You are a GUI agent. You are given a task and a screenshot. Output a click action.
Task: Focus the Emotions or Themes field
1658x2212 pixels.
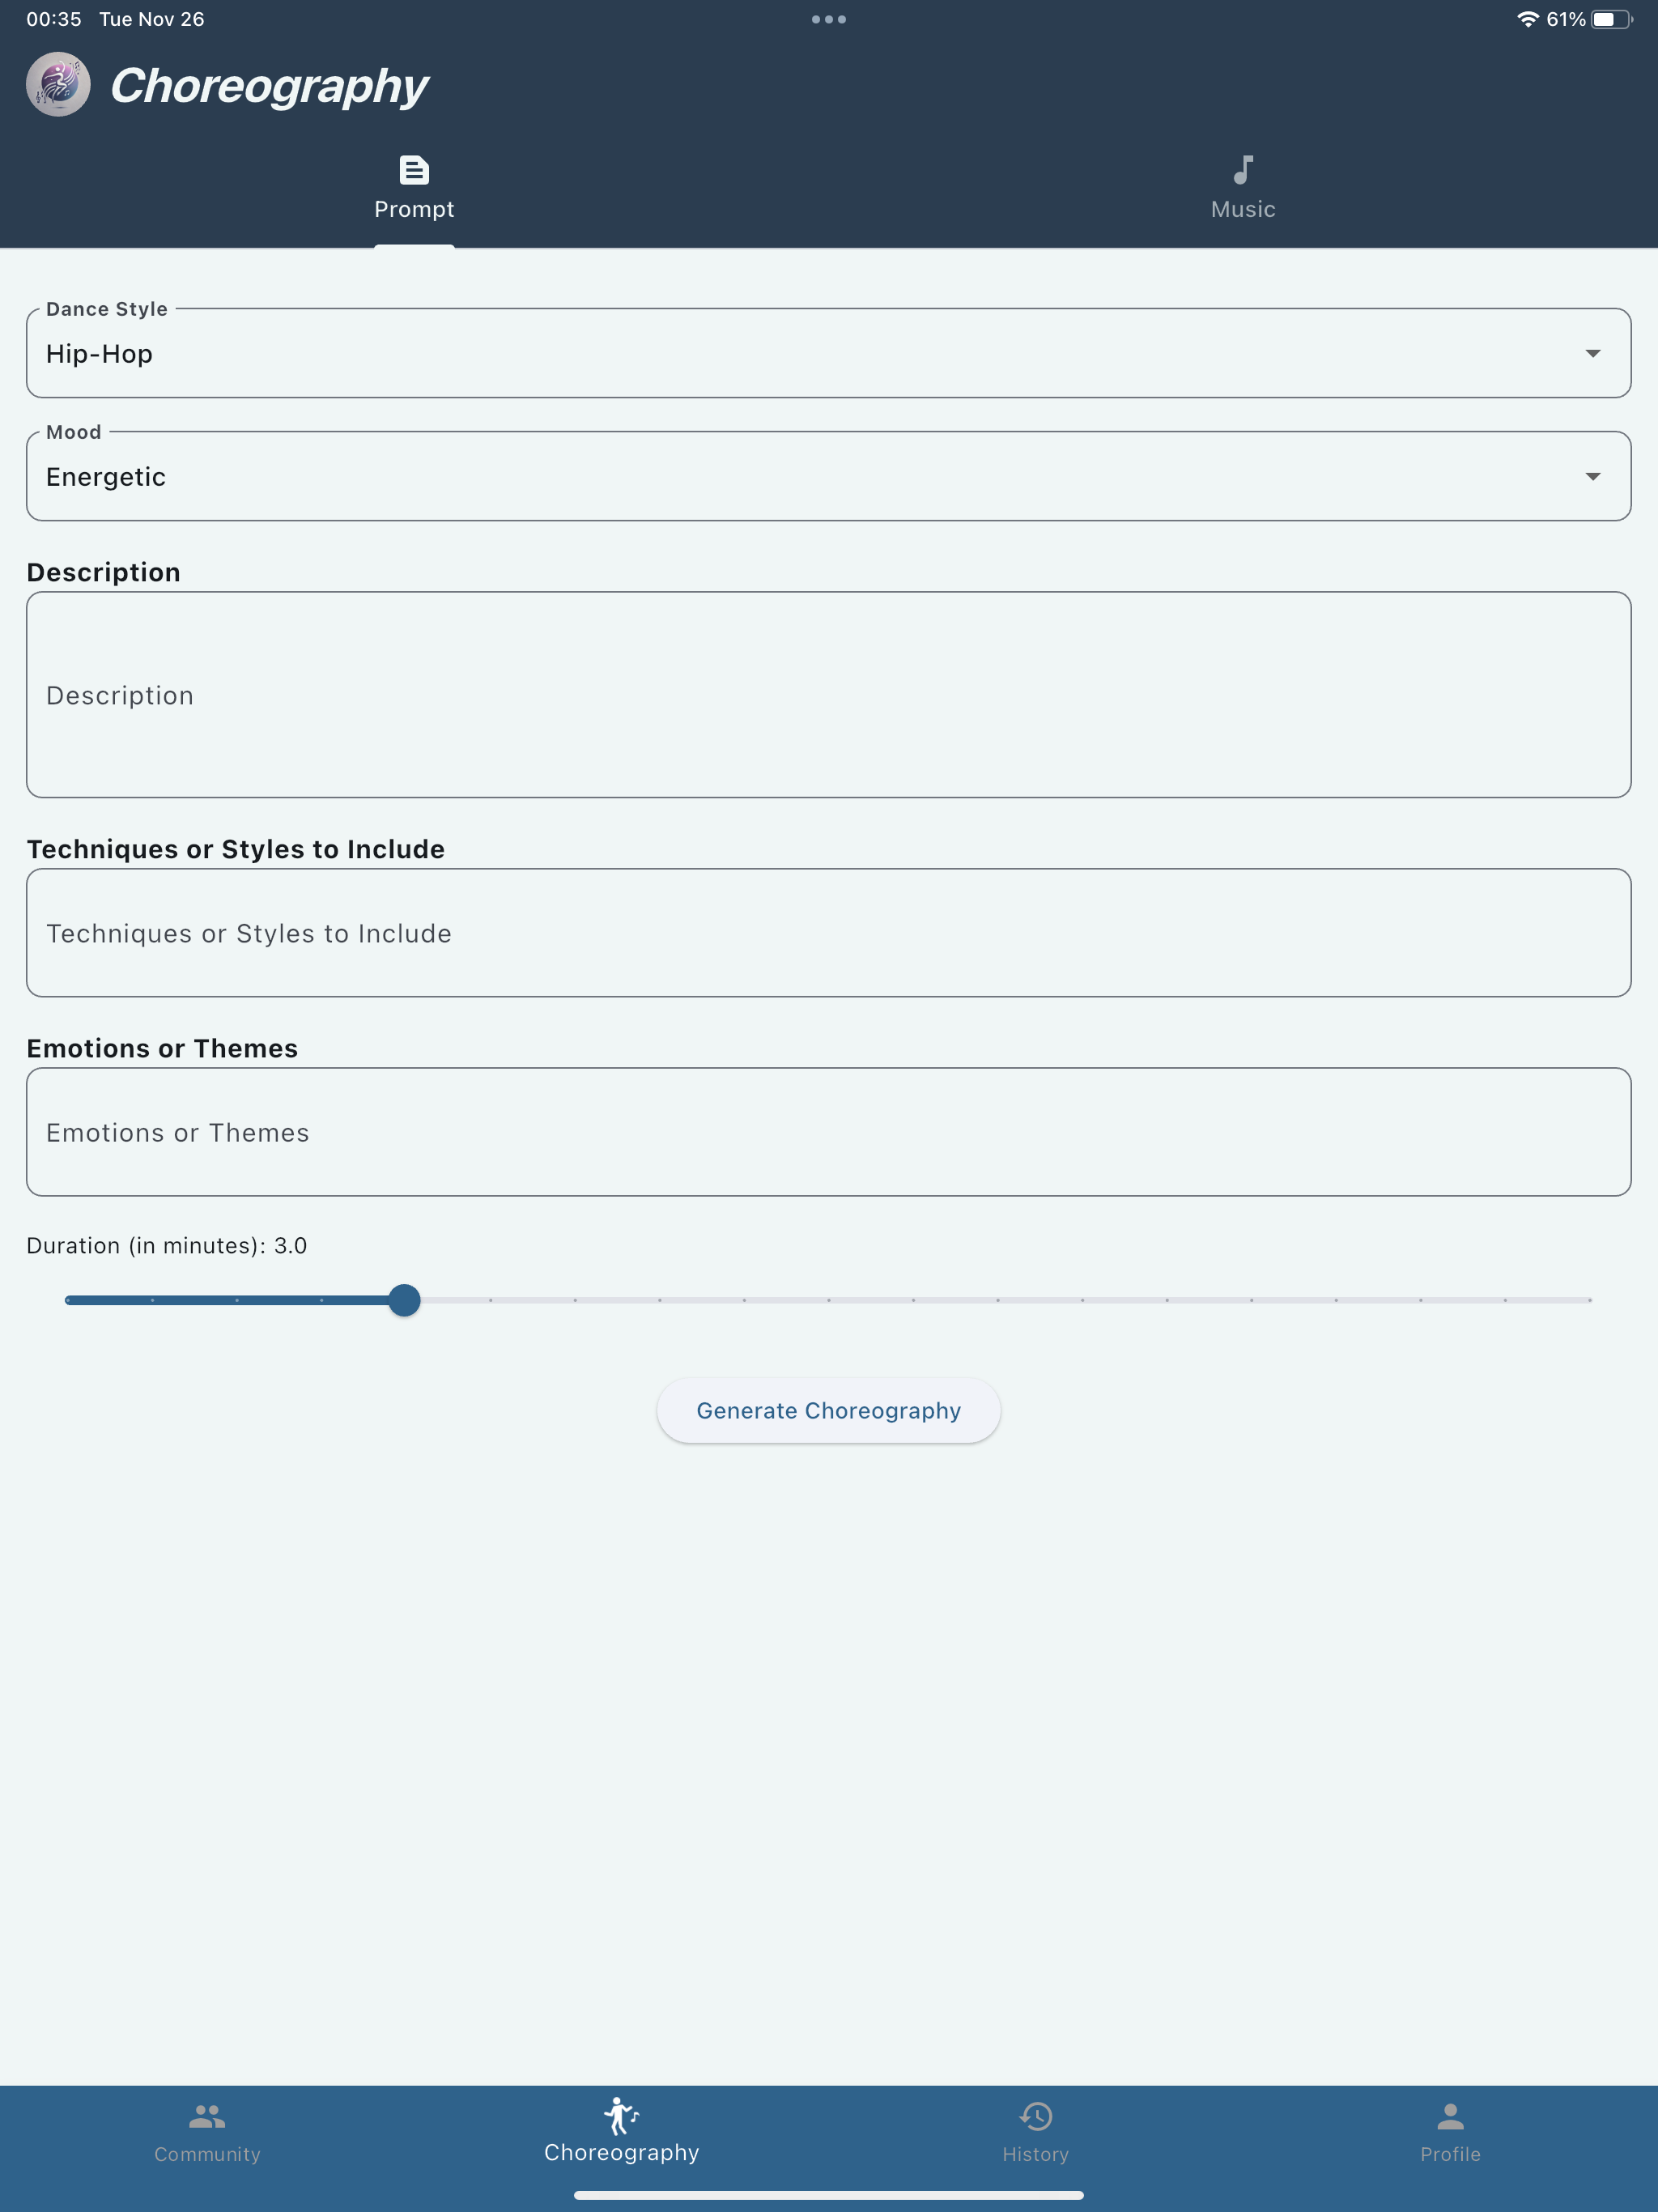829,1132
